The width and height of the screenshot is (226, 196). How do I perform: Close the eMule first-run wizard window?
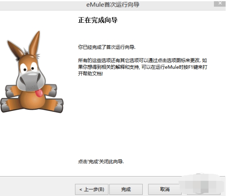(220, 4)
